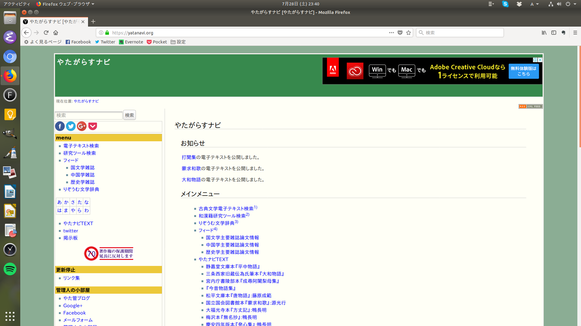This screenshot has height=326, width=581.
Task: Open the Evernote bookmark in bookmarks toolbar
Action: [x=131, y=42]
